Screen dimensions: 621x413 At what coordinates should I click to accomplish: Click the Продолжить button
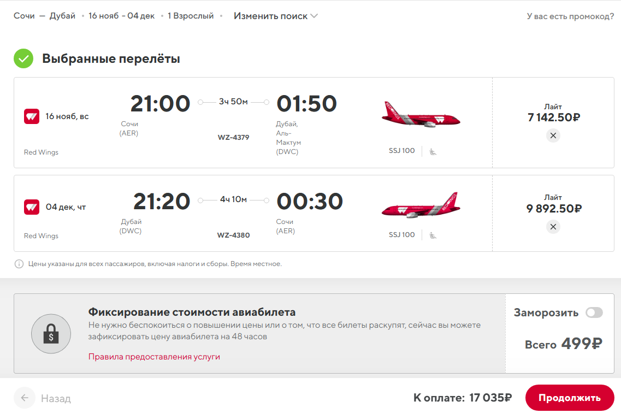570,398
